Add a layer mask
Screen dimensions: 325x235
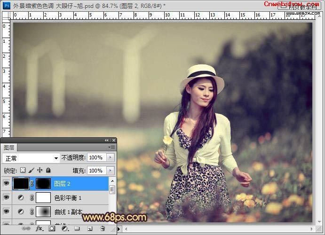52,228
